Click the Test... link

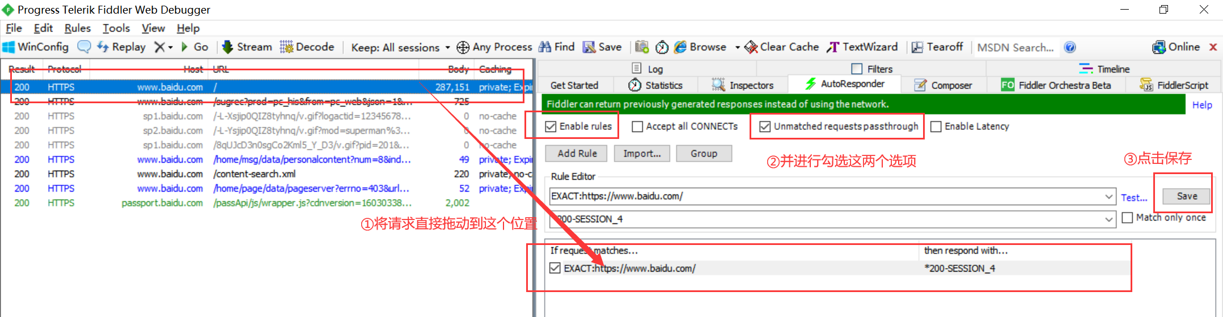(1134, 197)
